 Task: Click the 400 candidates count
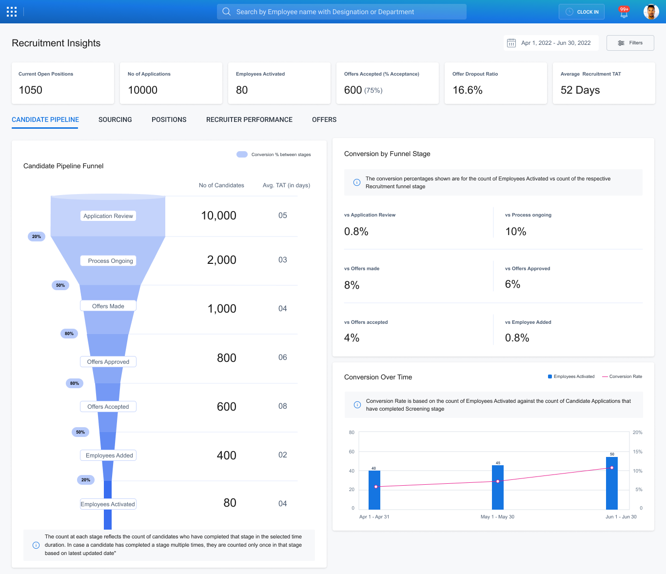[227, 455]
